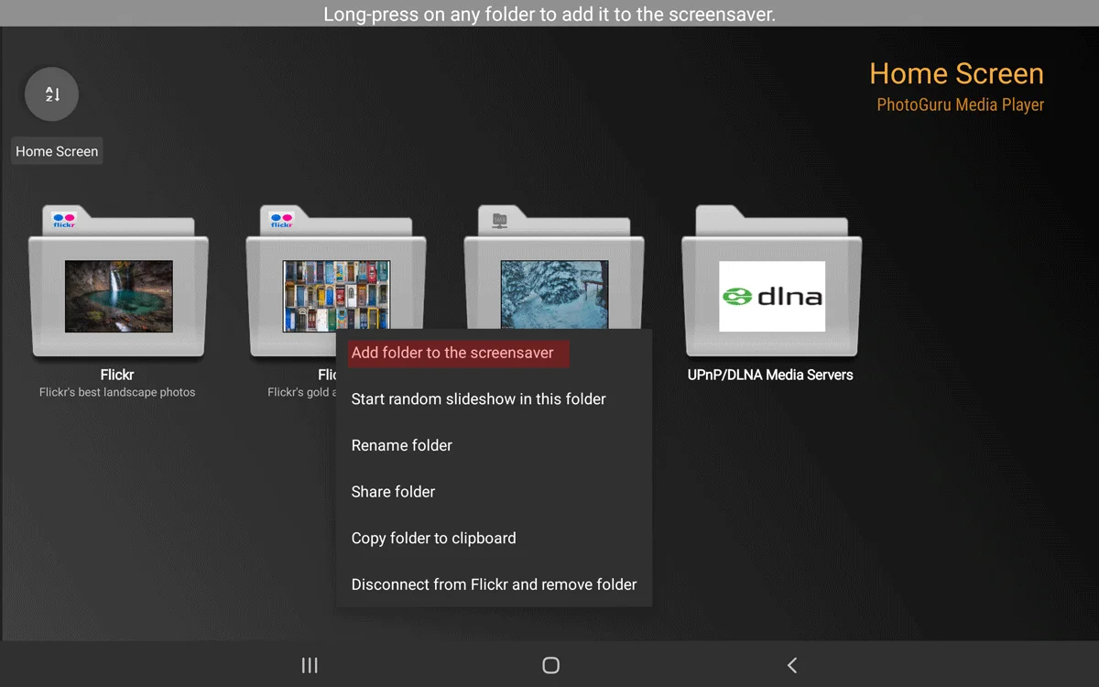Screen dimensions: 1099x687
Task: Choose Rename folder from the context menu
Action: 495,446
